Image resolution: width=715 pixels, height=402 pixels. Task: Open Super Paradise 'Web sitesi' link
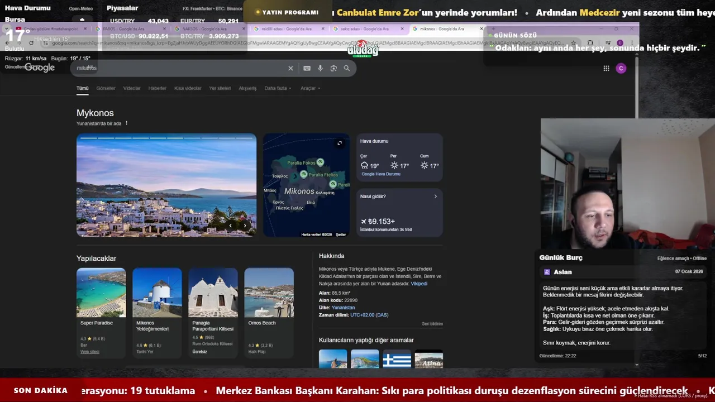(89, 352)
